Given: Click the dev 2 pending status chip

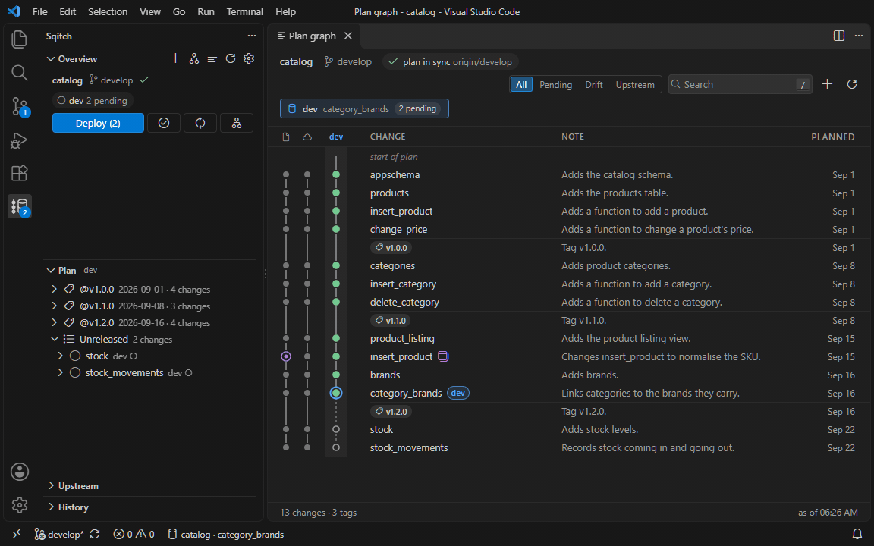Looking at the screenshot, I should click(93, 101).
